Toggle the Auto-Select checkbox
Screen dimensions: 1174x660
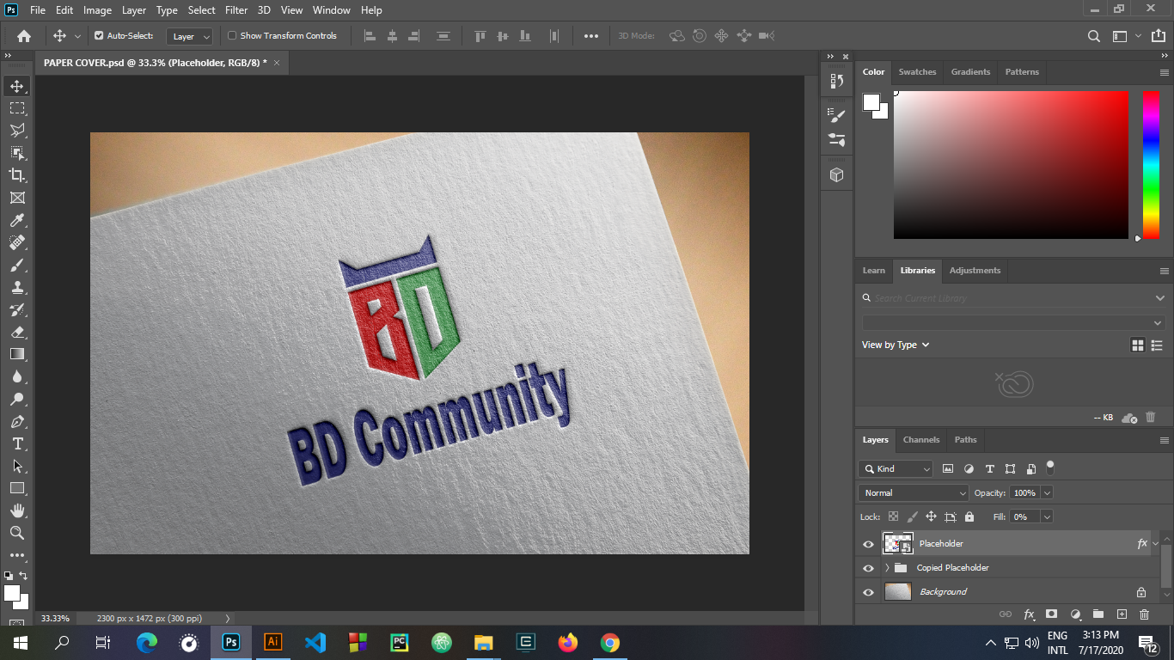(99, 36)
